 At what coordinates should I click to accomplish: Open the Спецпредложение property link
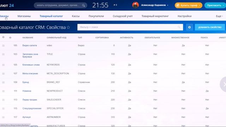click(x=32, y=108)
